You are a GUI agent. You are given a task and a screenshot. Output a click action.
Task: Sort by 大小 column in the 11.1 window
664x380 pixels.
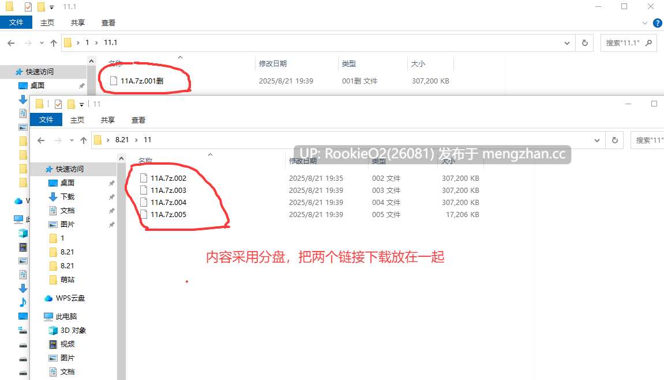tap(418, 63)
